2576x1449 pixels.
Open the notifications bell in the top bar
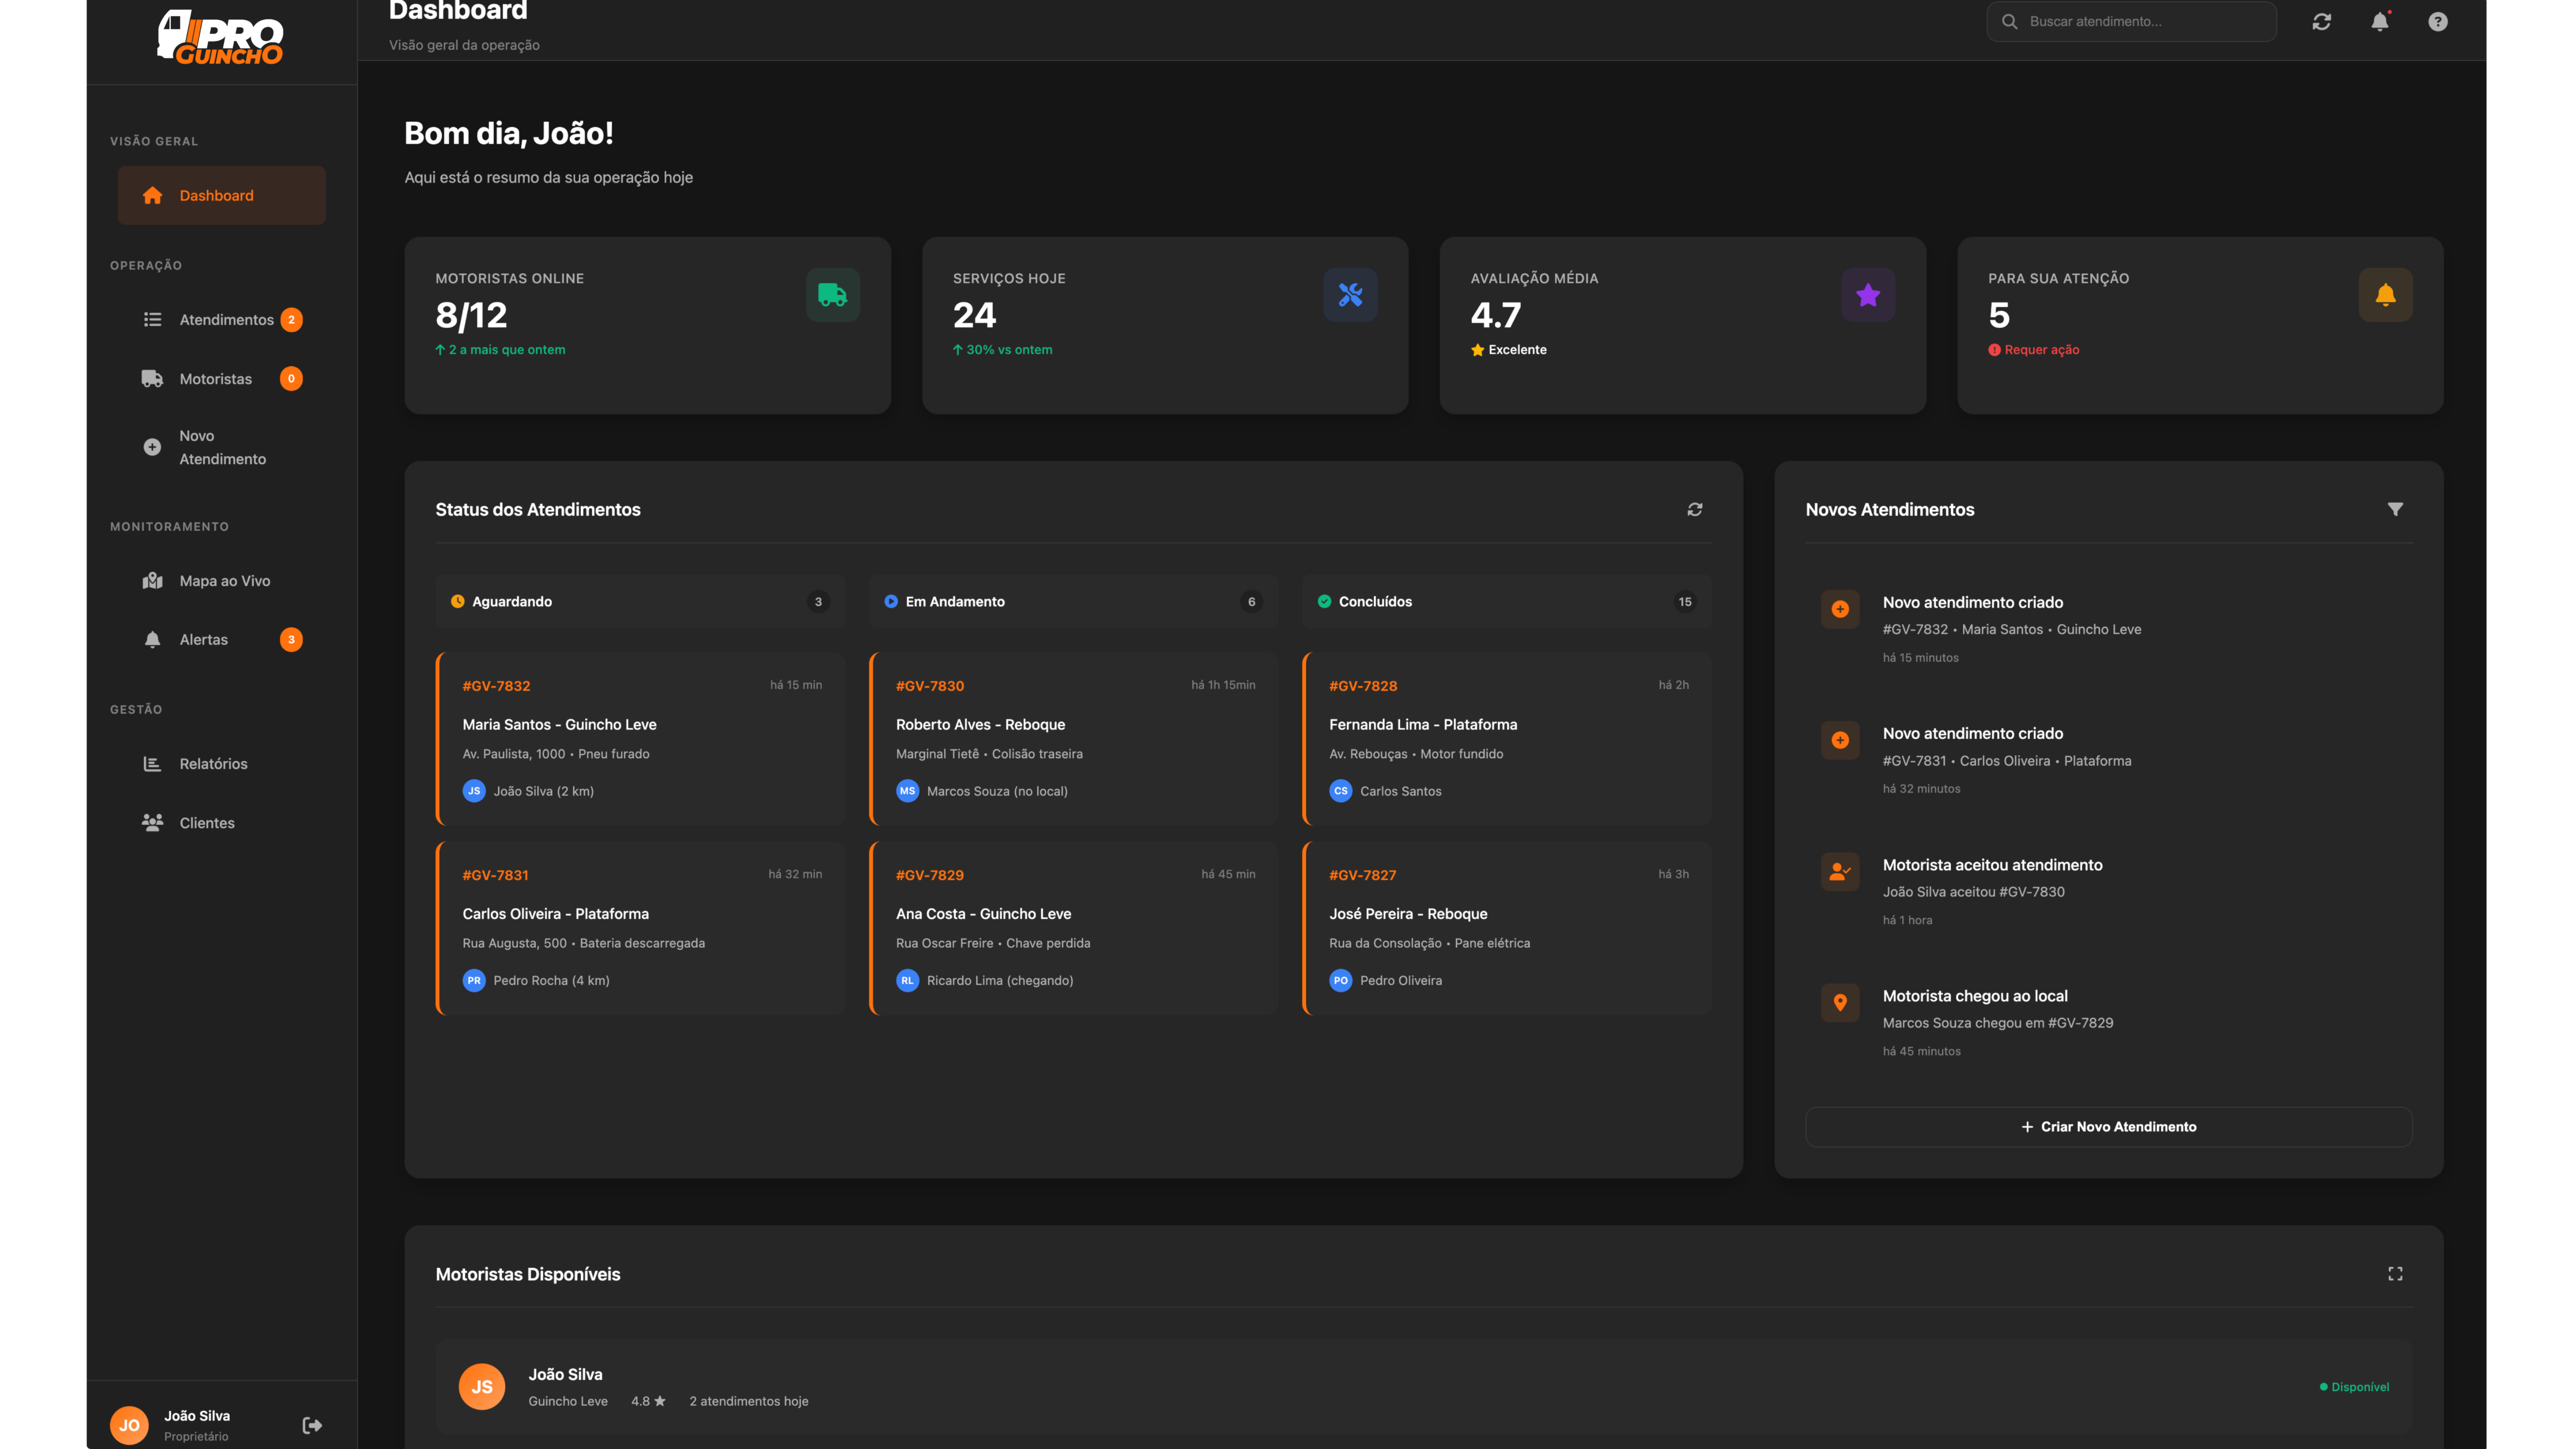(2380, 21)
